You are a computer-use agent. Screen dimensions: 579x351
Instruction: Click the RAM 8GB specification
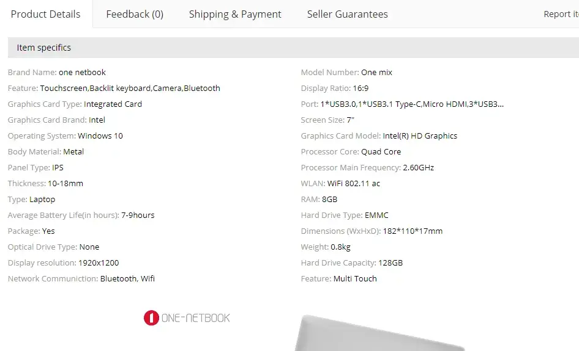click(x=329, y=199)
